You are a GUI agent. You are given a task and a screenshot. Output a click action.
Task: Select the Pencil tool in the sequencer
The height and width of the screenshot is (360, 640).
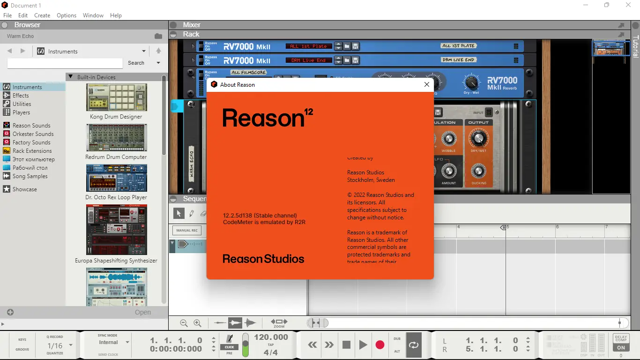pos(192,213)
